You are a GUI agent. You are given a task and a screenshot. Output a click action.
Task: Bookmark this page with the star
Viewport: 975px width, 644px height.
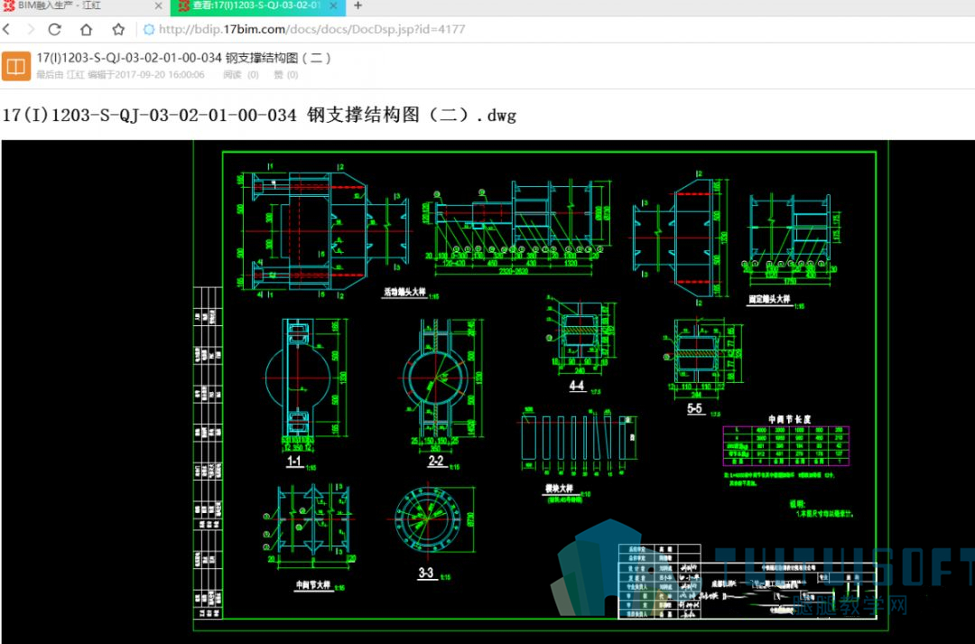[118, 29]
